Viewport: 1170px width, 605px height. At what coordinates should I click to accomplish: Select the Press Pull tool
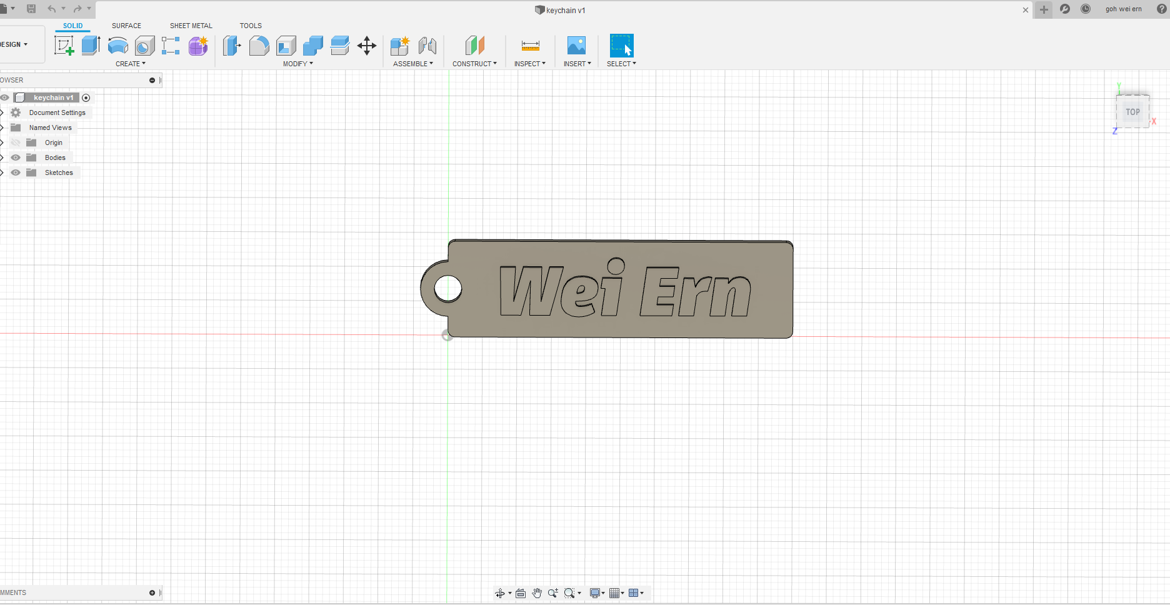pos(232,46)
